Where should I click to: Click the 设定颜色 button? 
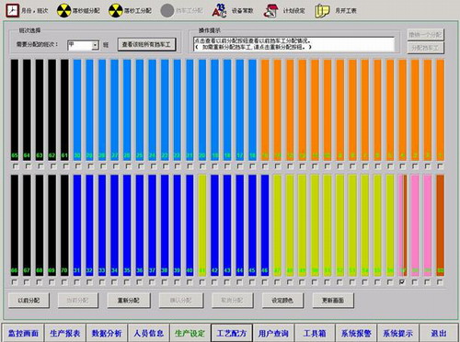[x=282, y=301]
